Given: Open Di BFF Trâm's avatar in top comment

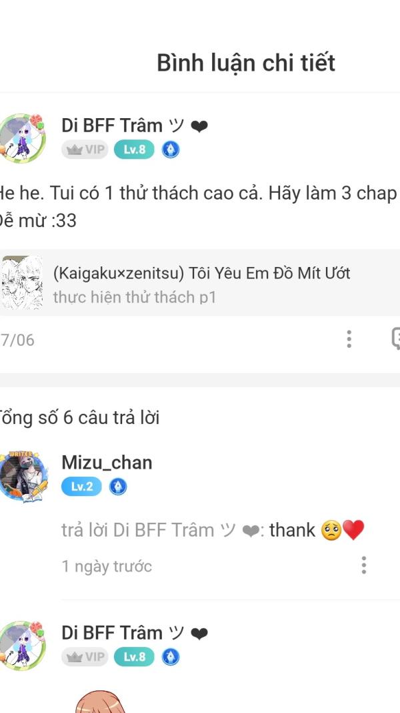Looking at the screenshot, I should coord(22,138).
